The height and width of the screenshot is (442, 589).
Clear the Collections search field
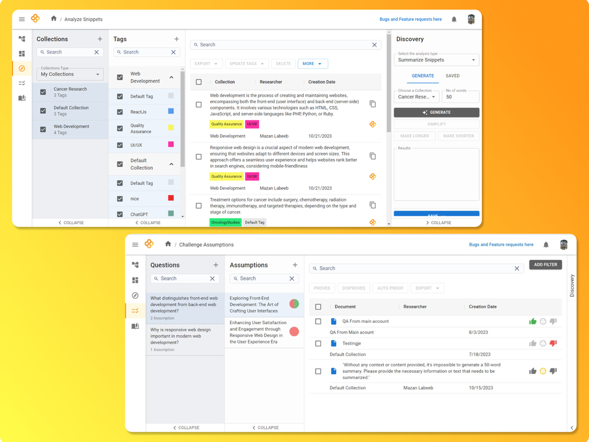[97, 52]
